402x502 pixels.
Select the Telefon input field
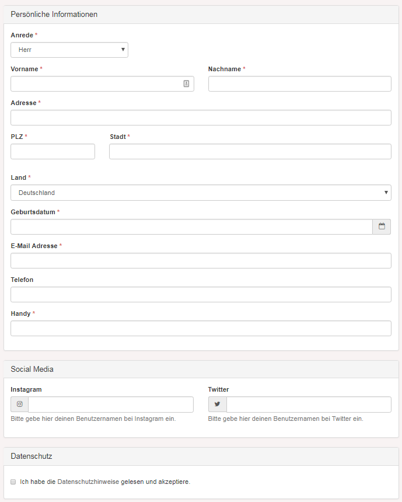[201, 295]
